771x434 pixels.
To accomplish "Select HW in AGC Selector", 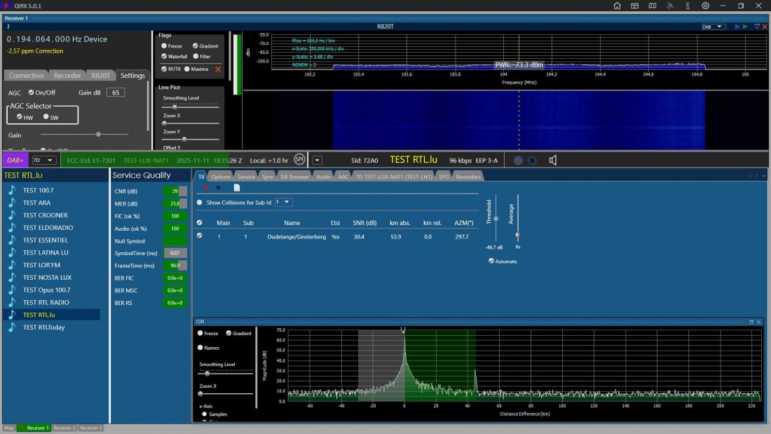I will coord(20,116).
